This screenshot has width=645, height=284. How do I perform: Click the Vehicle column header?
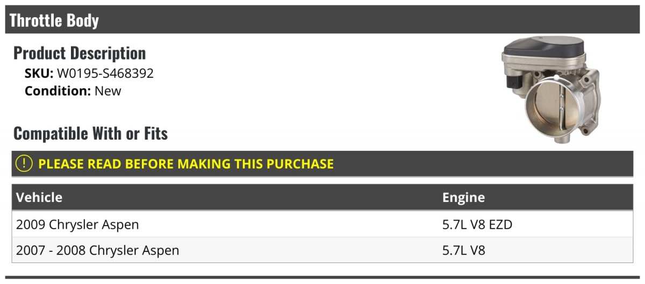point(39,198)
